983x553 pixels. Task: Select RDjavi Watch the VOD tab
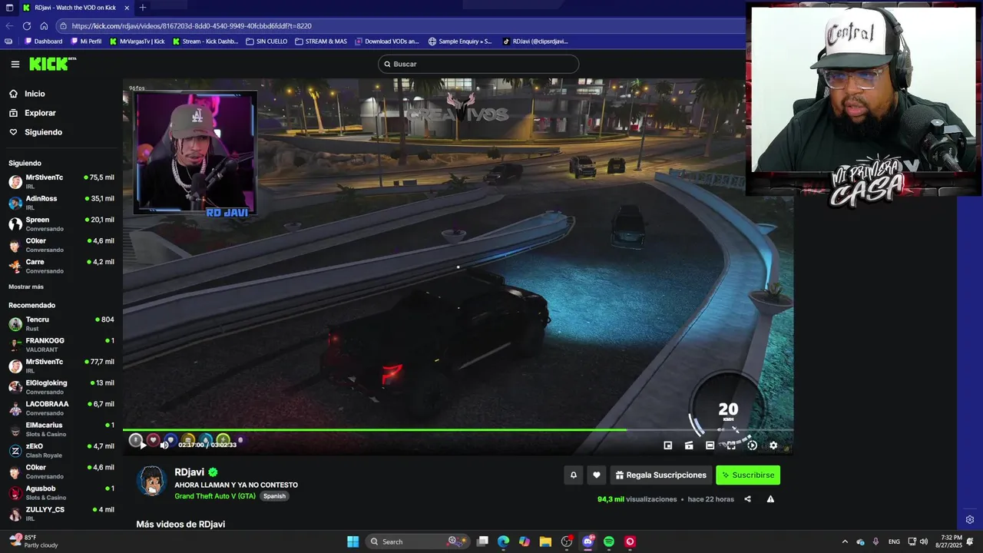pyautogui.click(x=75, y=8)
